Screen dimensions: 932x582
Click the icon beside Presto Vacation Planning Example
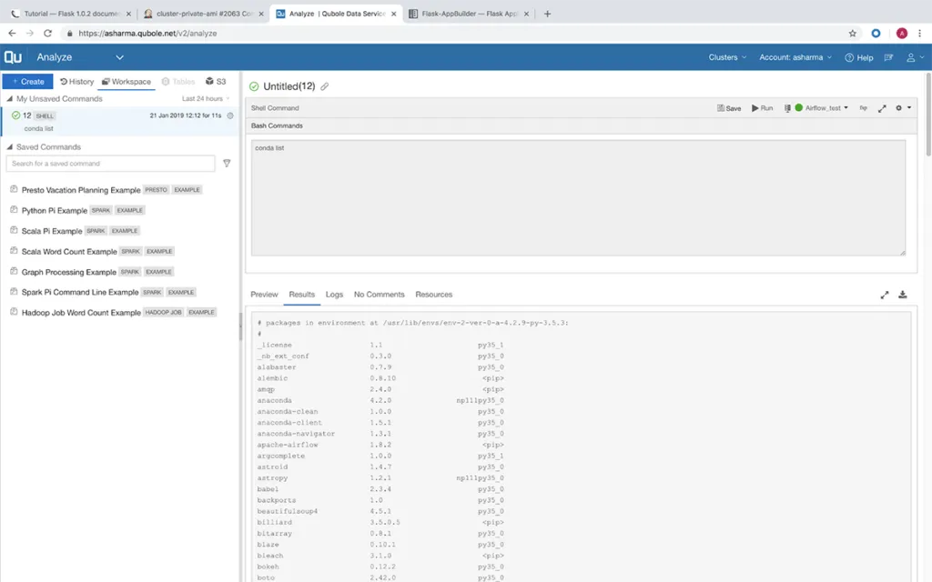pyautogui.click(x=14, y=189)
